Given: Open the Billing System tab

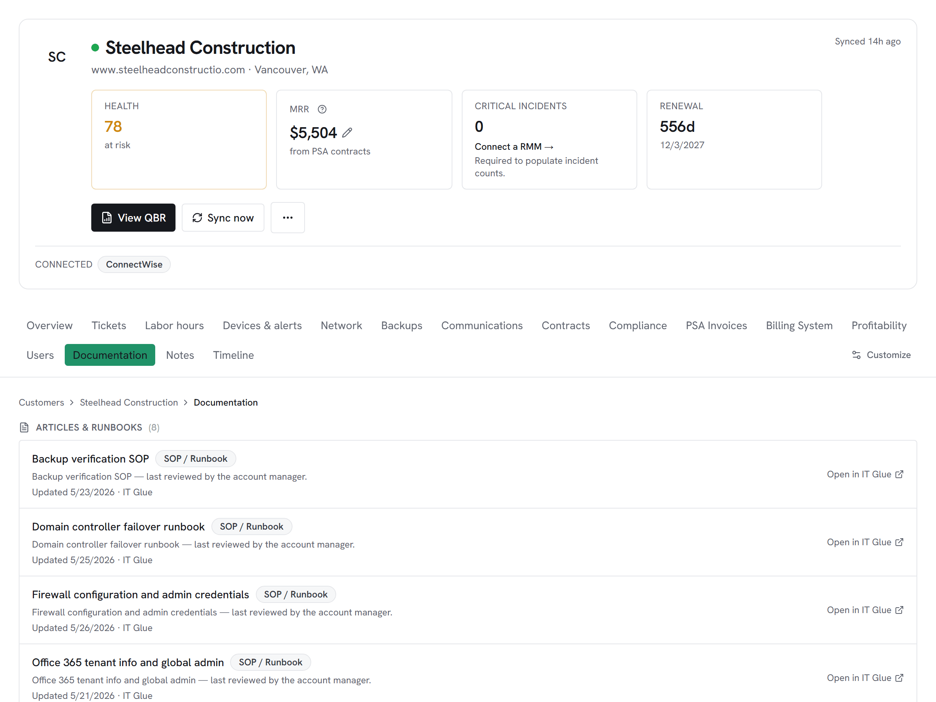Looking at the screenshot, I should coord(799,325).
